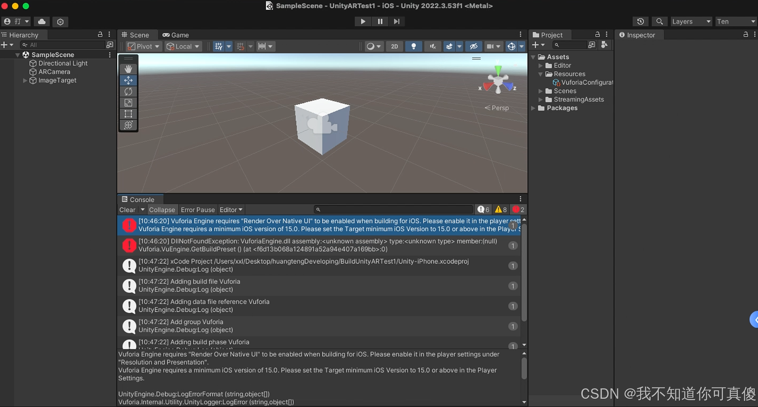Screen dimensions: 758x407
Task: Toggle scene lighting
Action: 413,47
